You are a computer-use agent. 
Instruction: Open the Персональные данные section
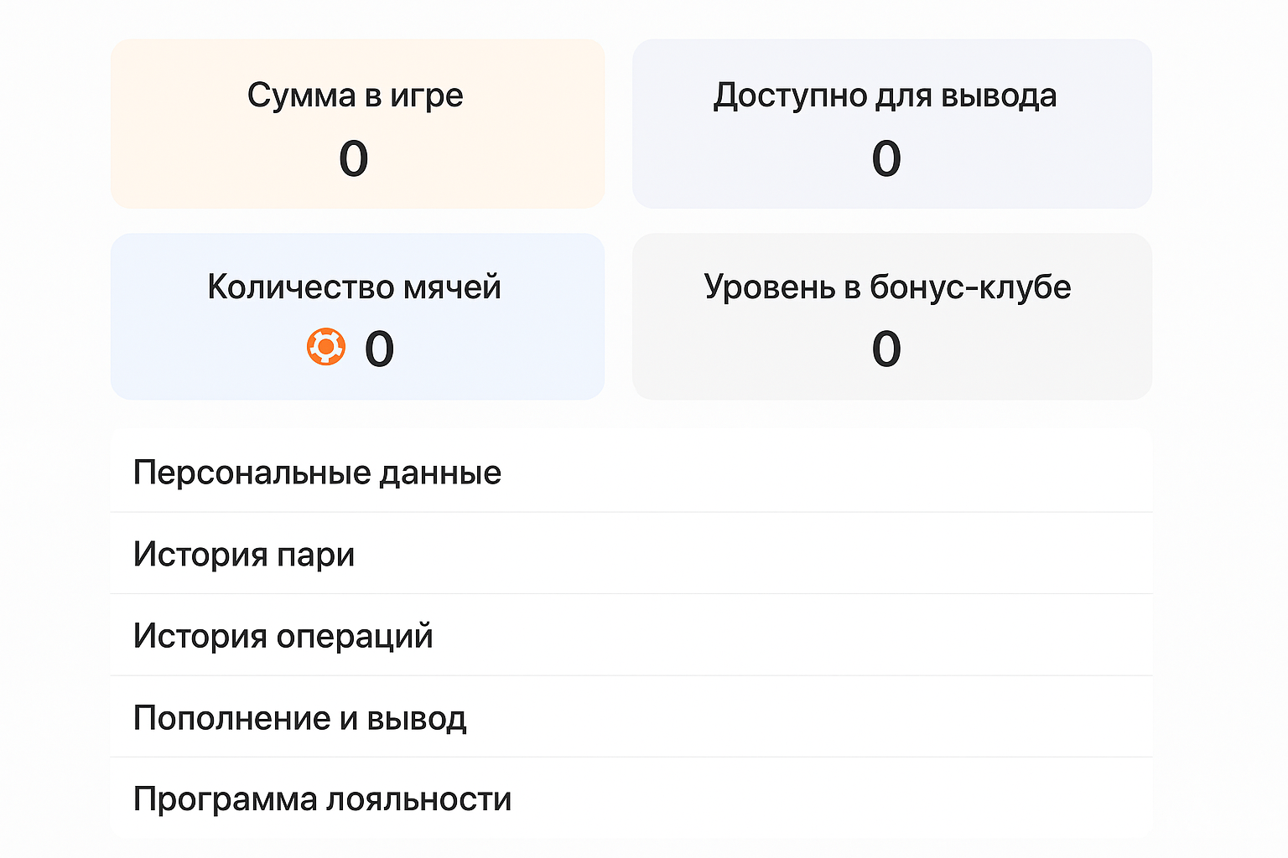[x=317, y=473]
